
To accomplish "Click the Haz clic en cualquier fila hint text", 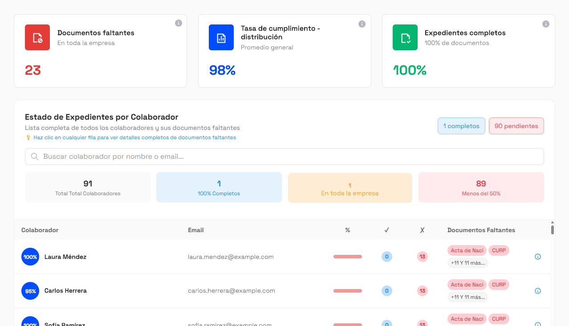I will tap(134, 137).
